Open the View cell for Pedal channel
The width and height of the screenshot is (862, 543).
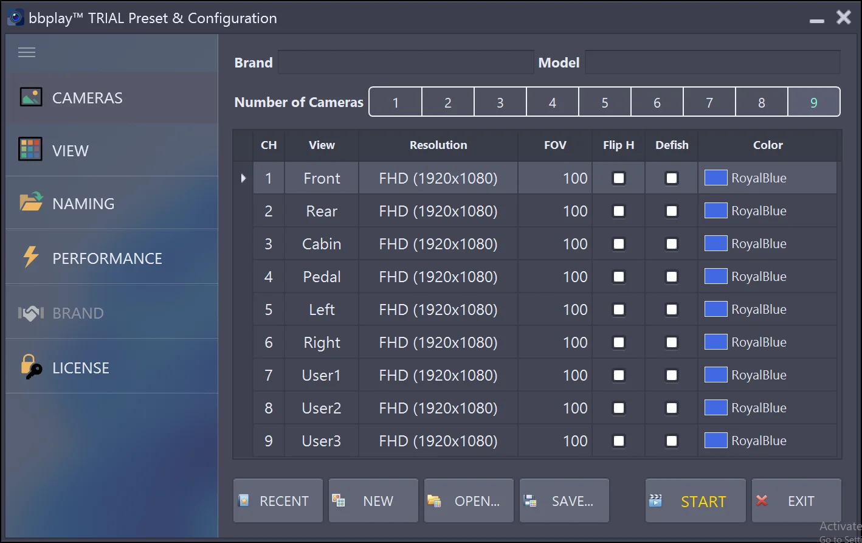tap(321, 277)
